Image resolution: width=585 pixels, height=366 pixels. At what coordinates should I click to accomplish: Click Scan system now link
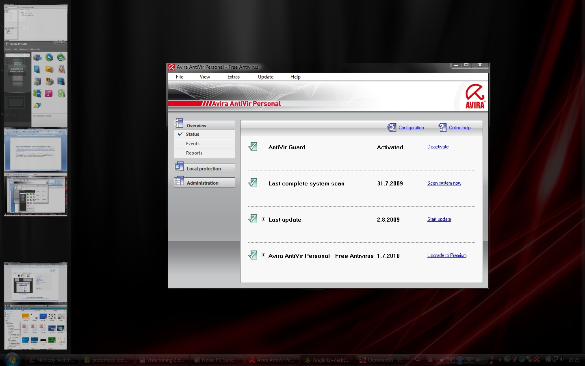pyautogui.click(x=444, y=183)
